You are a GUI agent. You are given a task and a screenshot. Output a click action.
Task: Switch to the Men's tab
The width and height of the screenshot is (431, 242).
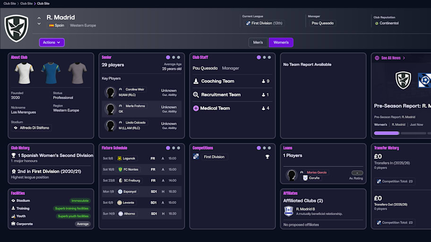[x=258, y=42]
